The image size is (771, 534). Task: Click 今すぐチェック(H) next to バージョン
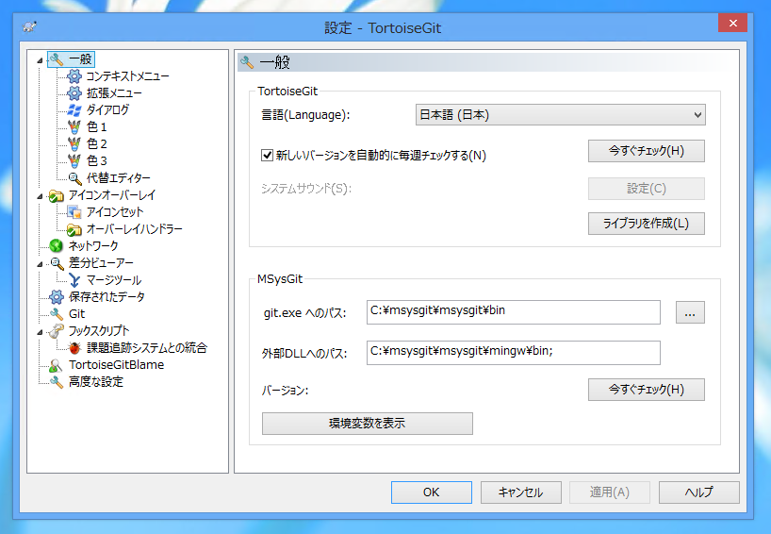(x=646, y=390)
